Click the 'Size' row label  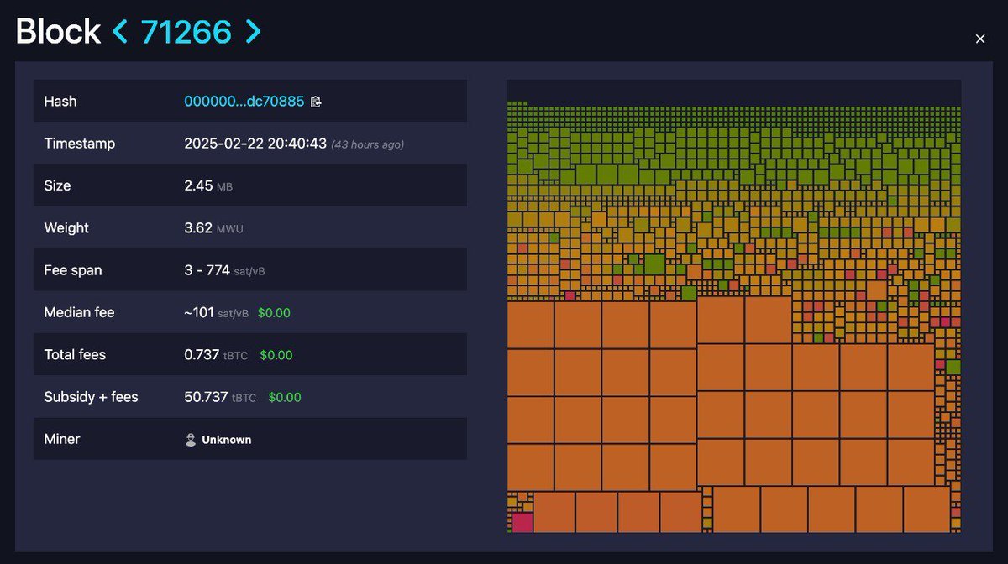(x=57, y=185)
